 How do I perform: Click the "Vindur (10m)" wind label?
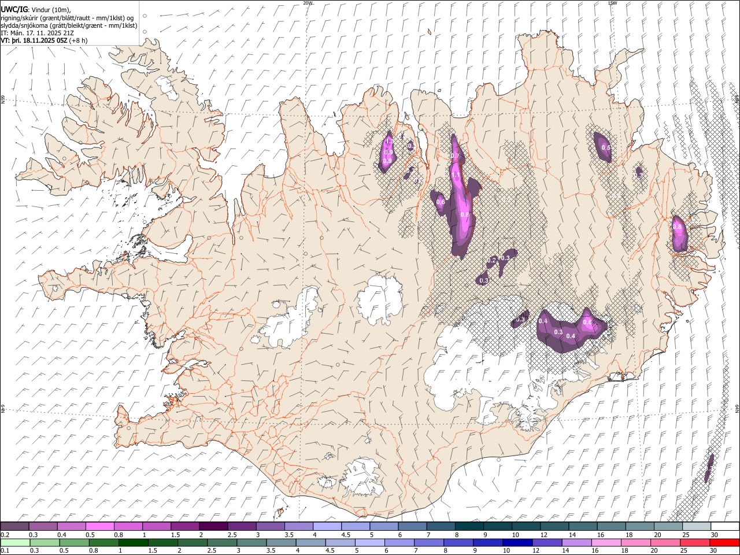coord(51,9)
